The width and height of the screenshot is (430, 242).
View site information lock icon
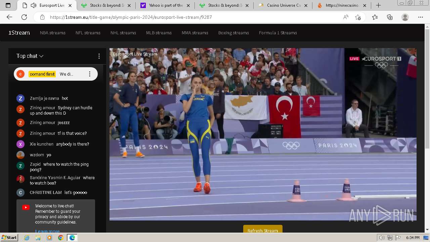42,17
